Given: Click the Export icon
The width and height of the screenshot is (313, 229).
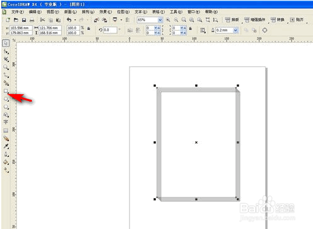Looking at the screenshot, I should click(x=105, y=20).
